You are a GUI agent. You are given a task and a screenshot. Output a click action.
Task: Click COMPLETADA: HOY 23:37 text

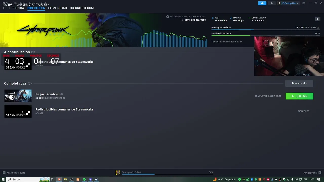pos(268,96)
